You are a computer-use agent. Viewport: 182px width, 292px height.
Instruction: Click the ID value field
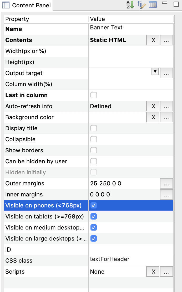[x=131, y=249]
